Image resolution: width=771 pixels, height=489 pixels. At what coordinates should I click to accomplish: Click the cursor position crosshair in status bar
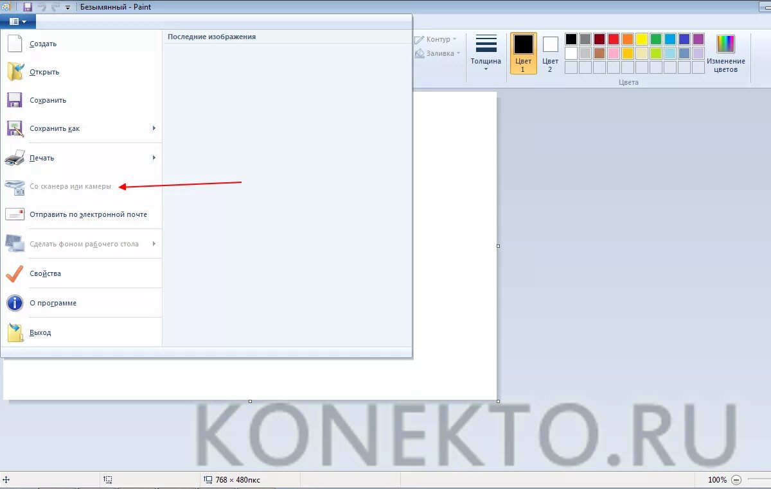[6, 479]
